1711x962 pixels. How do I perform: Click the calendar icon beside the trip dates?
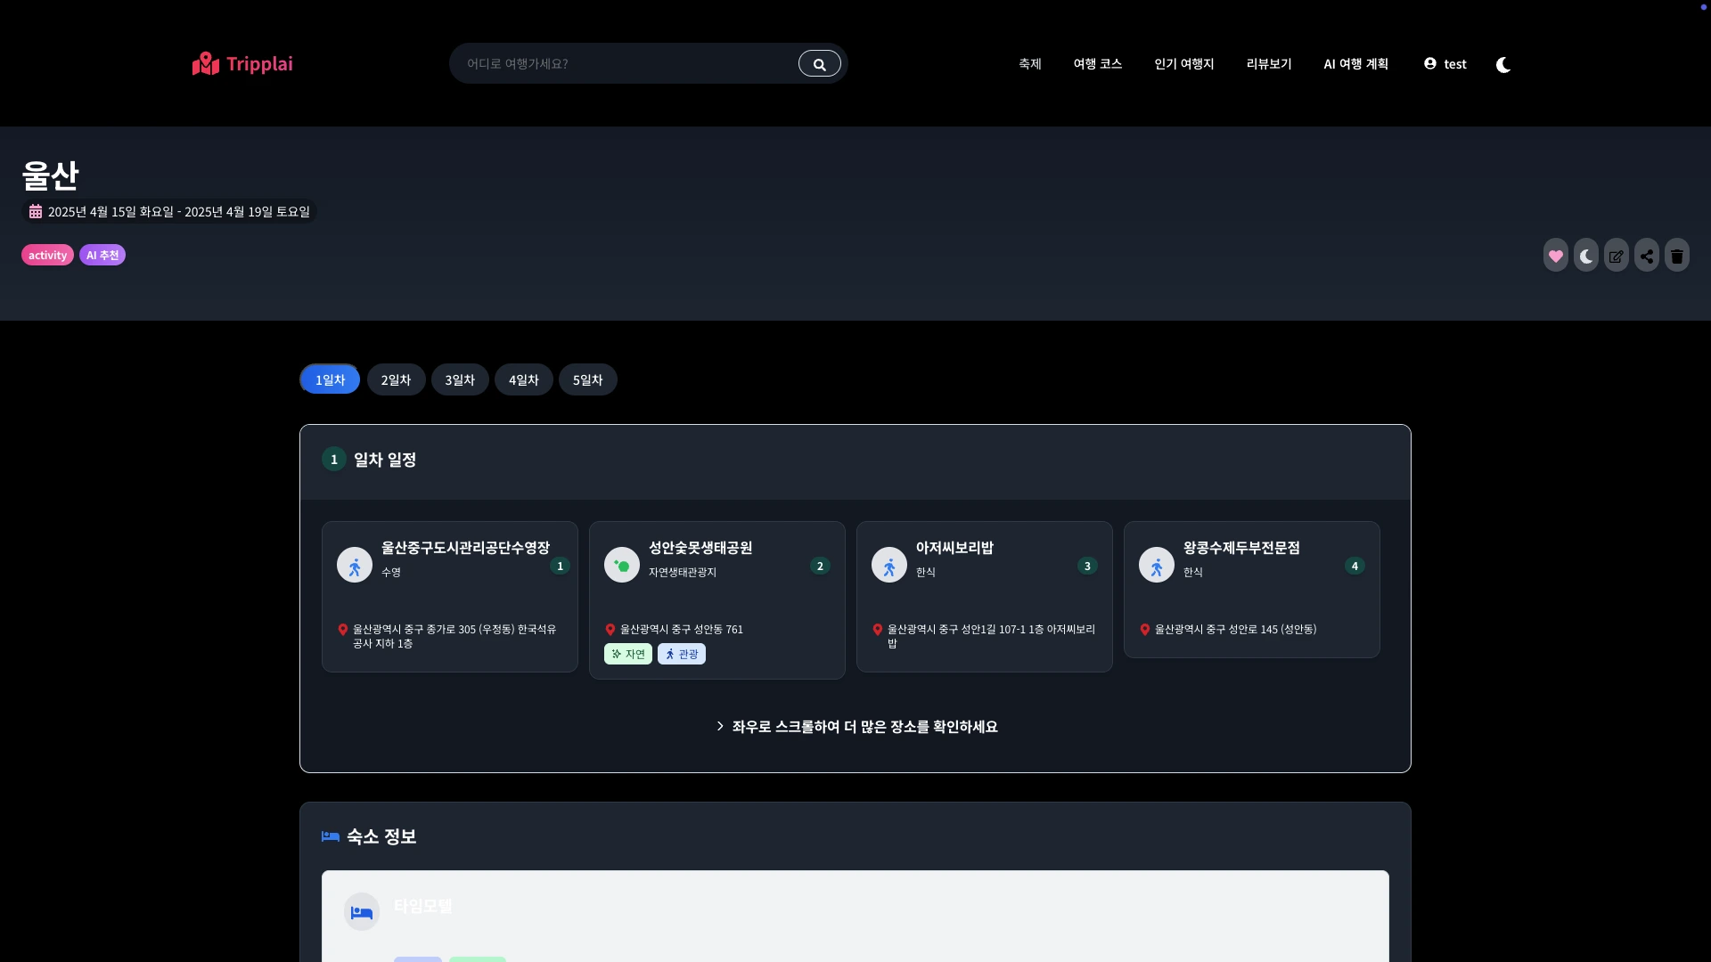tap(36, 212)
